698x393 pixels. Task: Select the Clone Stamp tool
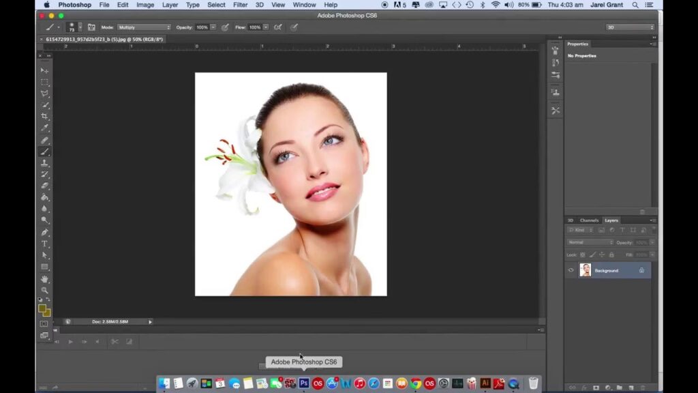point(45,163)
